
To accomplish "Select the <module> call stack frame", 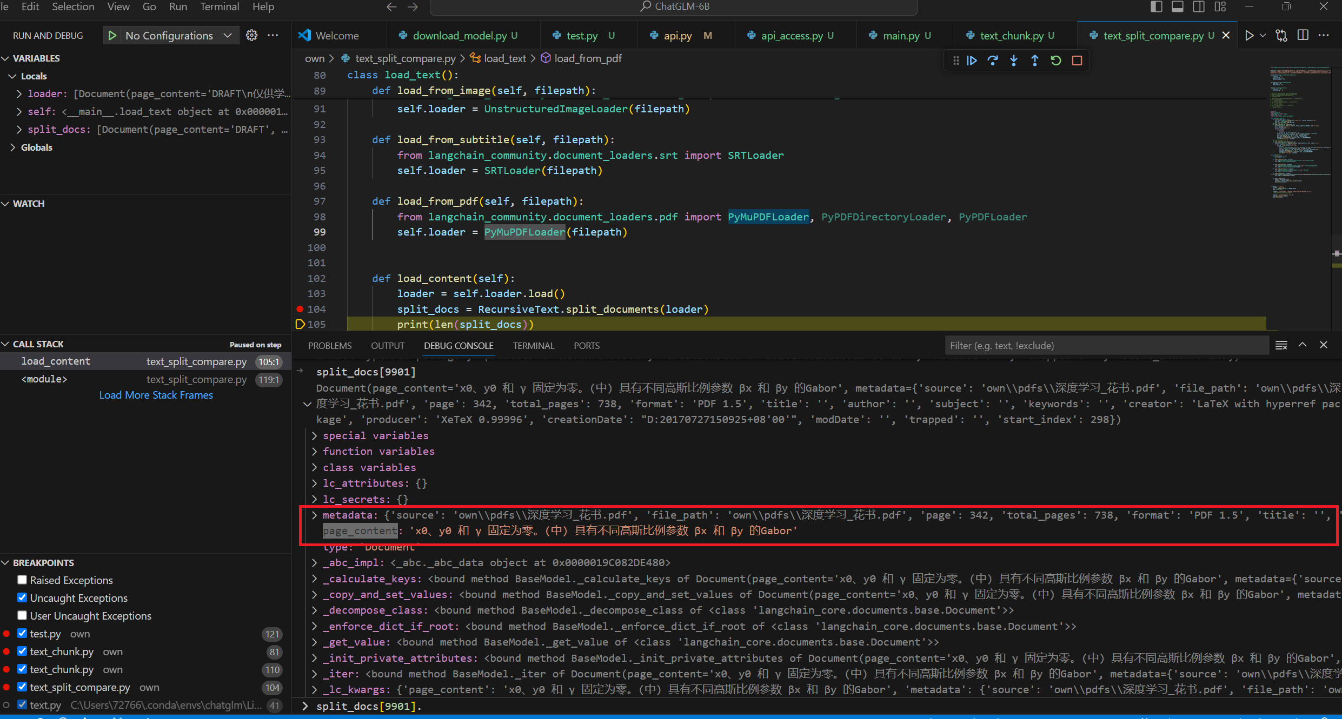I will point(44,379).
